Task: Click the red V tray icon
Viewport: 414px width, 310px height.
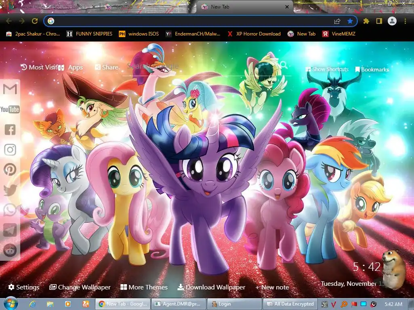Action: (334, 304)
